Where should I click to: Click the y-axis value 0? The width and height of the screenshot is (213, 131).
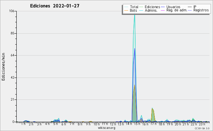coord(13,122)
